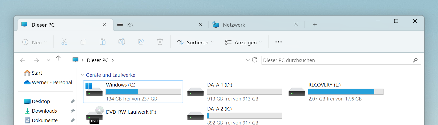The image size is (438, 125).
Task: Collapse the Geräte und Laufwerke group
Action: (x=82, y=75)
